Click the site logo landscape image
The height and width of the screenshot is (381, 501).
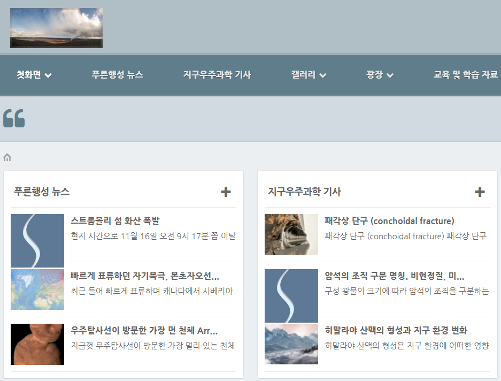(x=56, y=28)
